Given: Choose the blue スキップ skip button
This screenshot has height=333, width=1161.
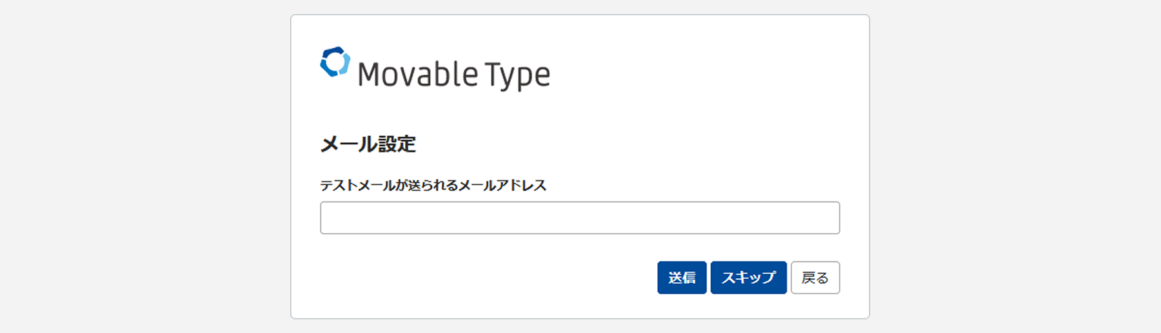Looking at the screenshot, I should pos(748,278).
